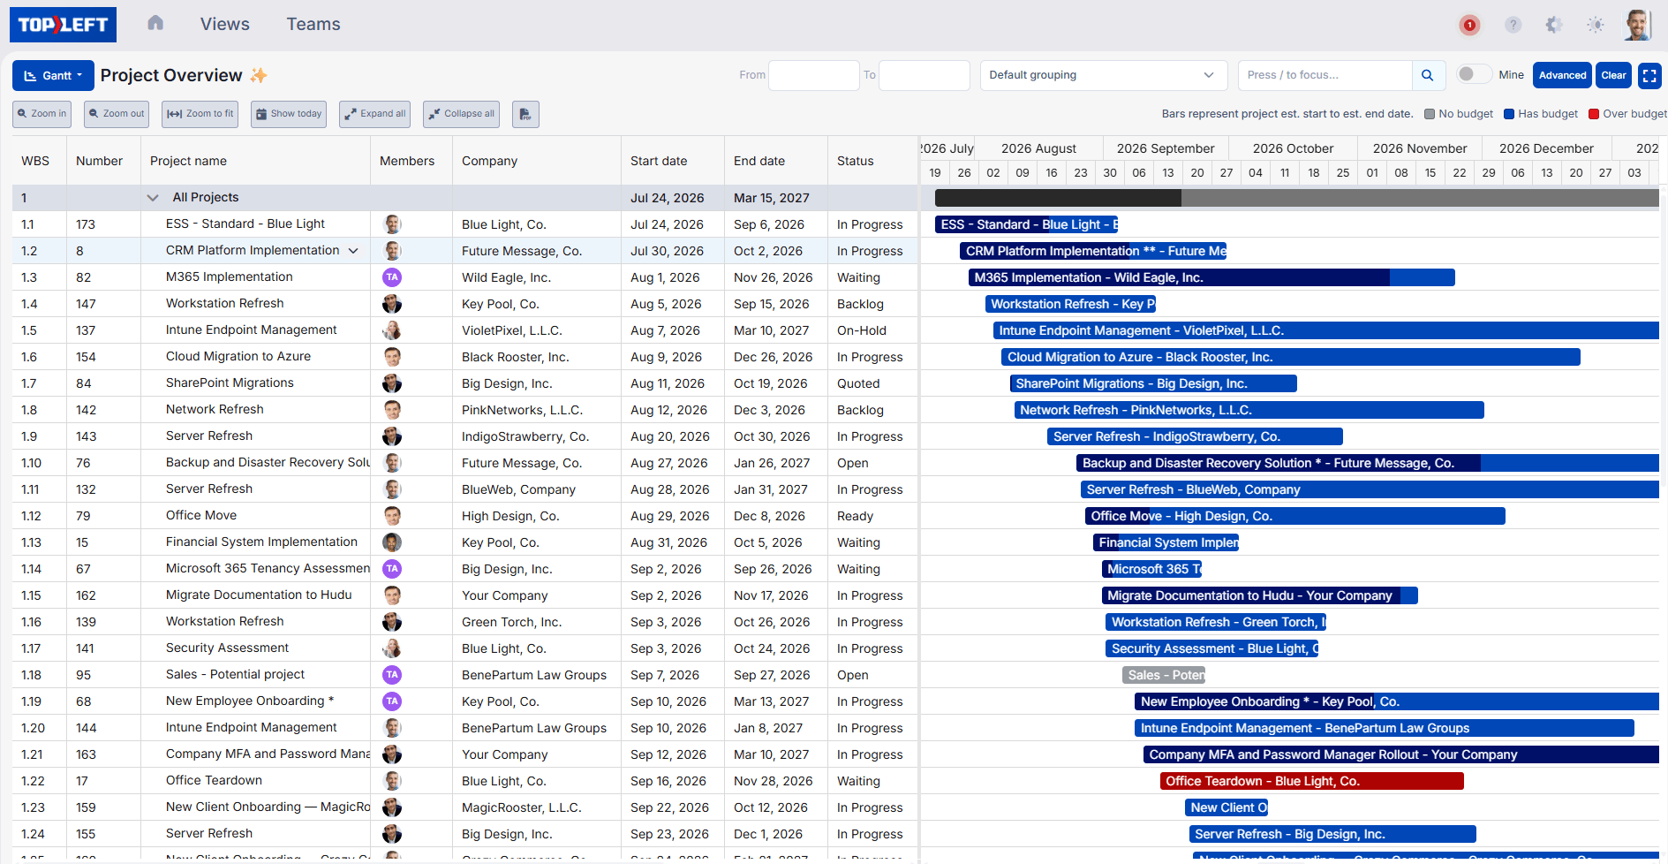Click the red Office Teardown Gantt bar
Image resolution: width=1668 pixels, height=864 pixels.
tap(1311, 781)
